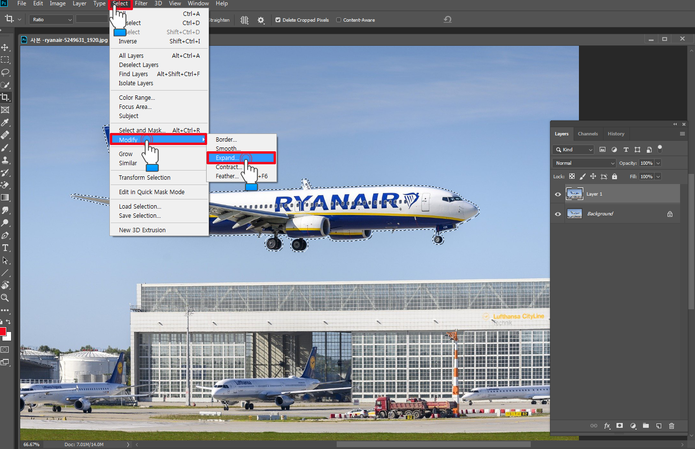Switch to the Channels tab
The width and height of the screenshot is (695, 449).
[588, 134]
